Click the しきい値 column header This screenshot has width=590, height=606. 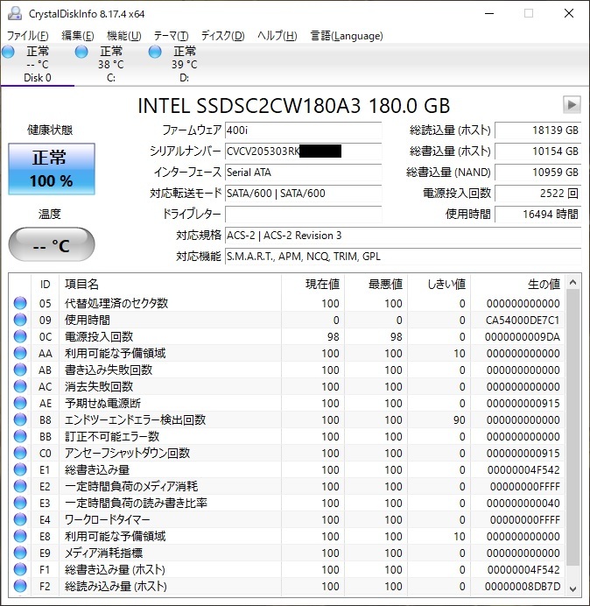coord(439,284)
